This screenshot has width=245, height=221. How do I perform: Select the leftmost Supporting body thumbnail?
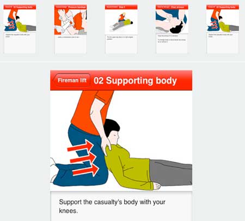[20, 29]
